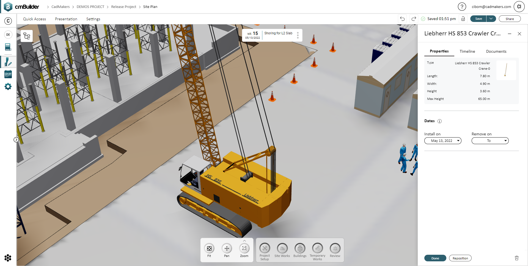
Task: Open the Quick Access menu
Action: point(34,19)
